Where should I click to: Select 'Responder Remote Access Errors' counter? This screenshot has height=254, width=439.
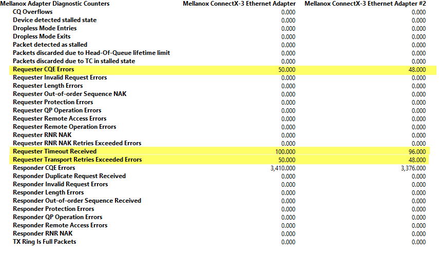click(x=60, y=225)
